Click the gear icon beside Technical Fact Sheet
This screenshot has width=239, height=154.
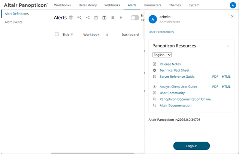(155, 70)
